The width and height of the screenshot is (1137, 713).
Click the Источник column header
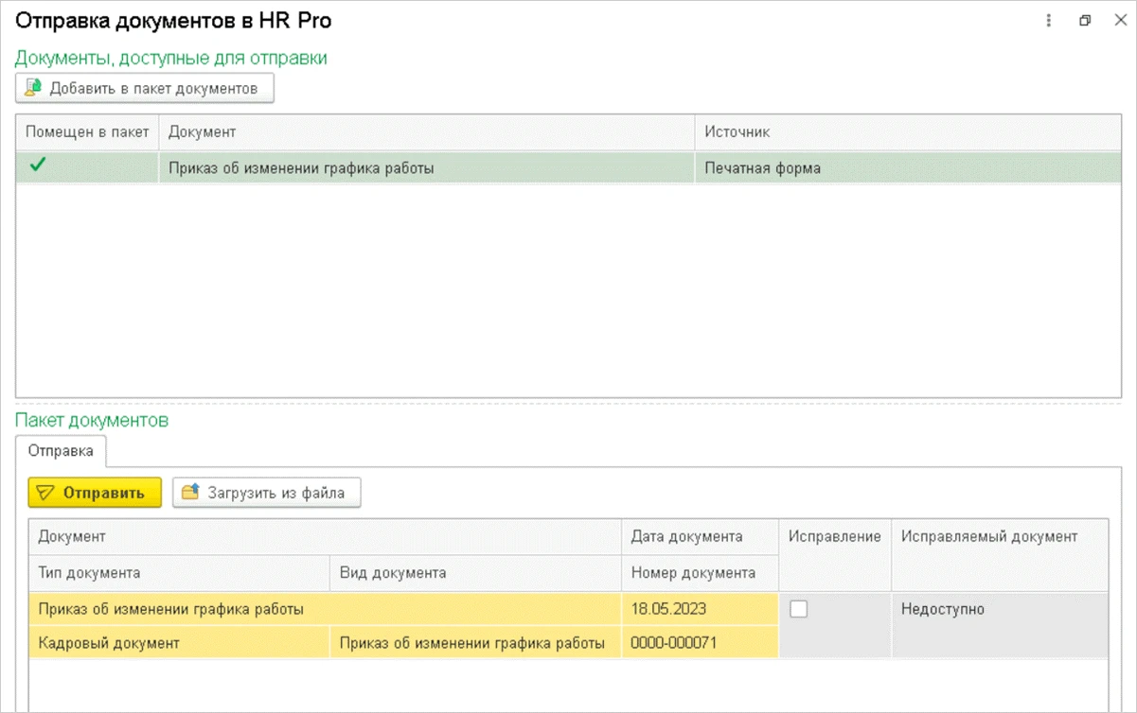click(x=907, y=132)
